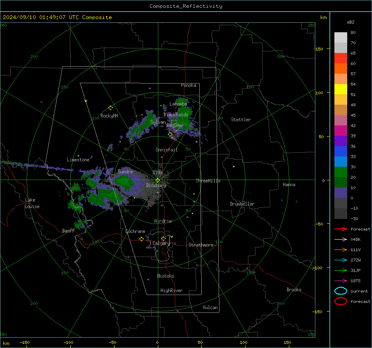
Task: Click the RedDeer city label
Action: pos(175,125)
